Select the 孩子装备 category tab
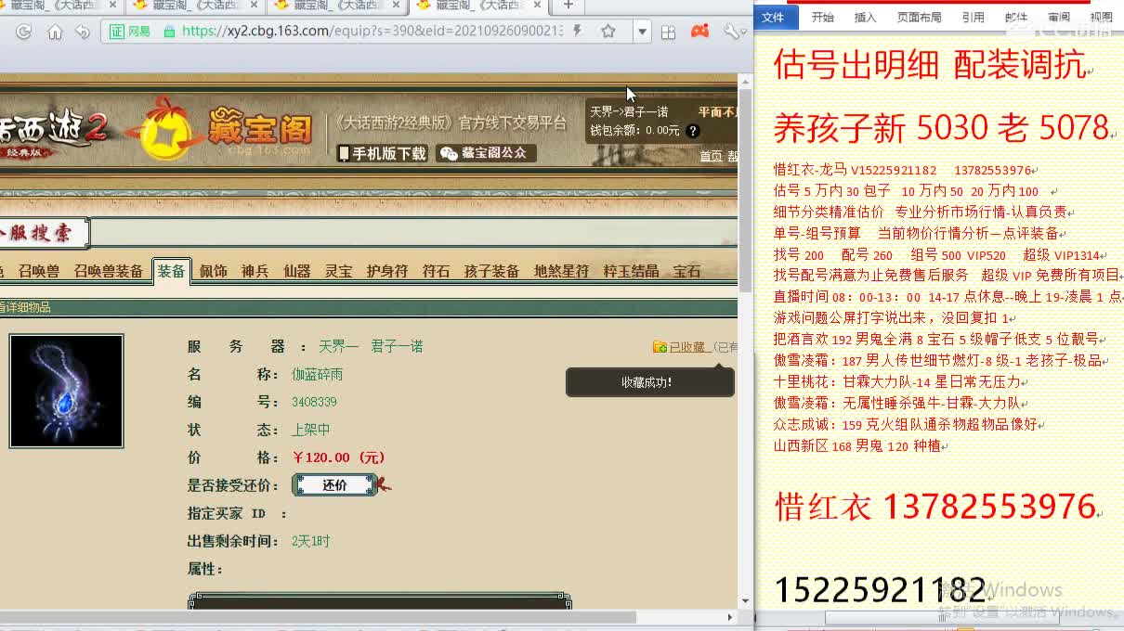 pyautogui.click(x=491, y=271)
